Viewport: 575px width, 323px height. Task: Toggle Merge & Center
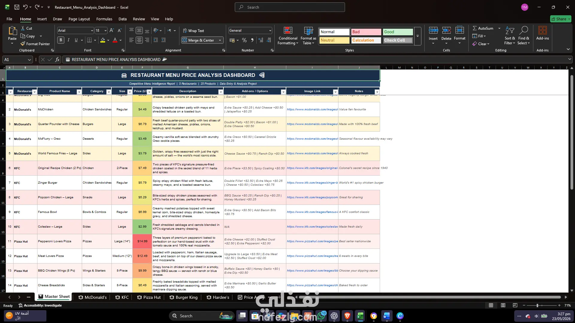[199, 40]
